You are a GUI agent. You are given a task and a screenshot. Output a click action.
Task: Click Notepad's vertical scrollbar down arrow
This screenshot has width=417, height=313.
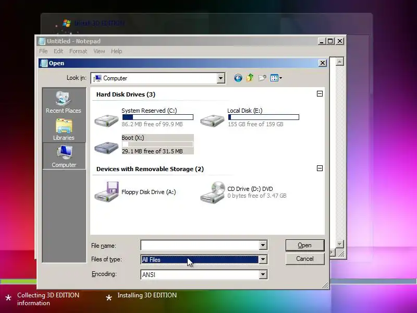coord(340,244)
